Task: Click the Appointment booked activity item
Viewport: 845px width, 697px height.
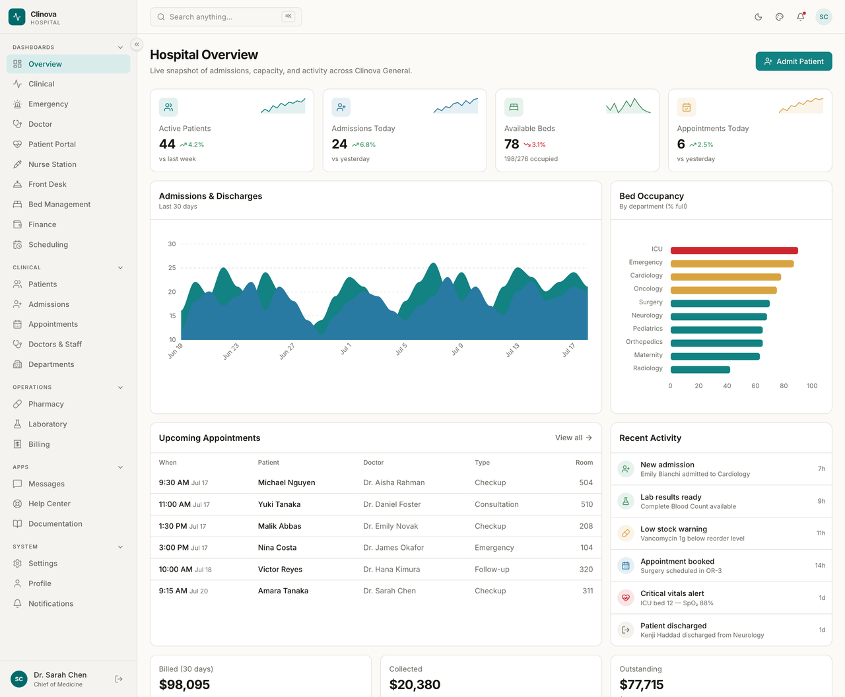Action: coord(721,566)
